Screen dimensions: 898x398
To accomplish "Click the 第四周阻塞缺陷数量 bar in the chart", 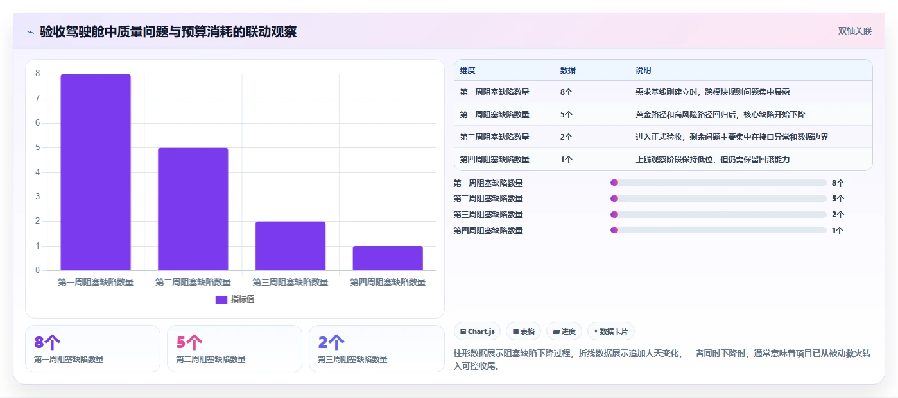I will (x=388, y=258).
